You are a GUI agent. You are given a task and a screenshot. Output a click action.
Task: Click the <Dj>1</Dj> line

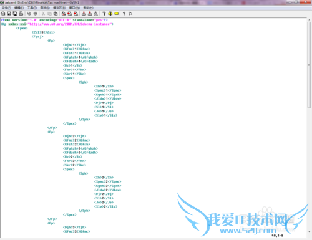pos(104,103)
